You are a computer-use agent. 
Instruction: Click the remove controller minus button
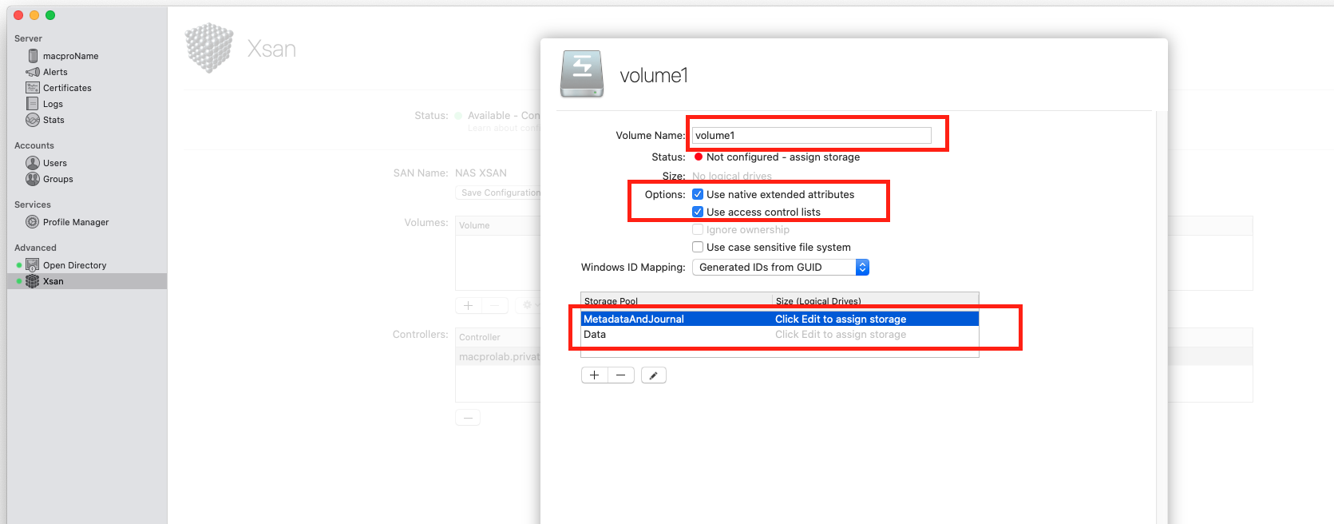click(468, 418)
